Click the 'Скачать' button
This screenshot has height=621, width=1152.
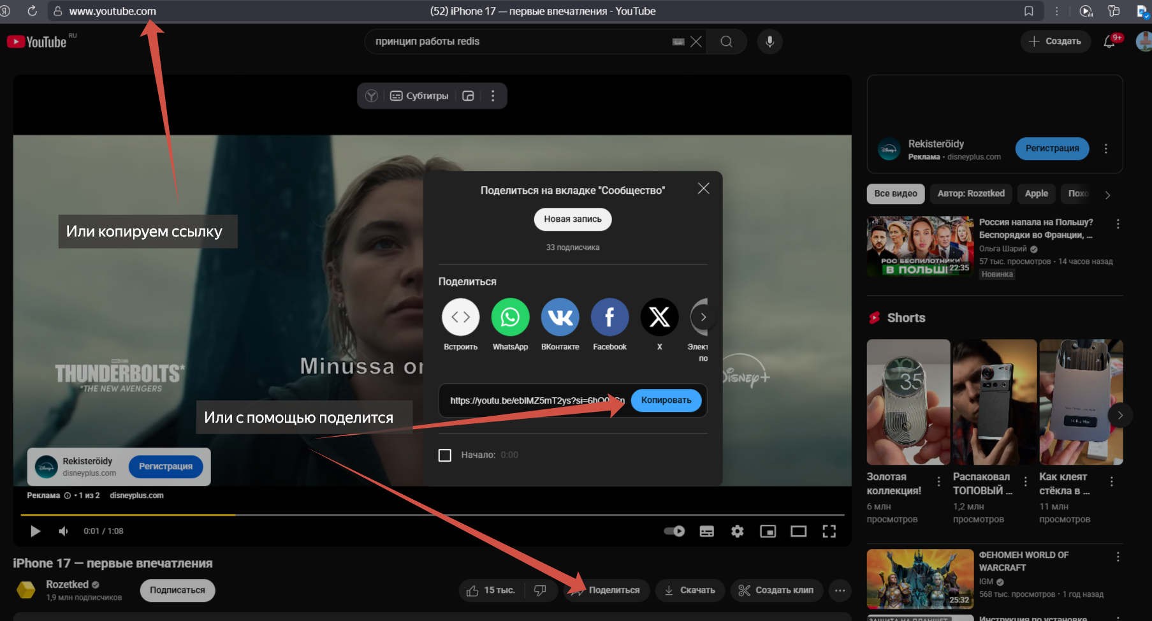[x=690, y=590]
